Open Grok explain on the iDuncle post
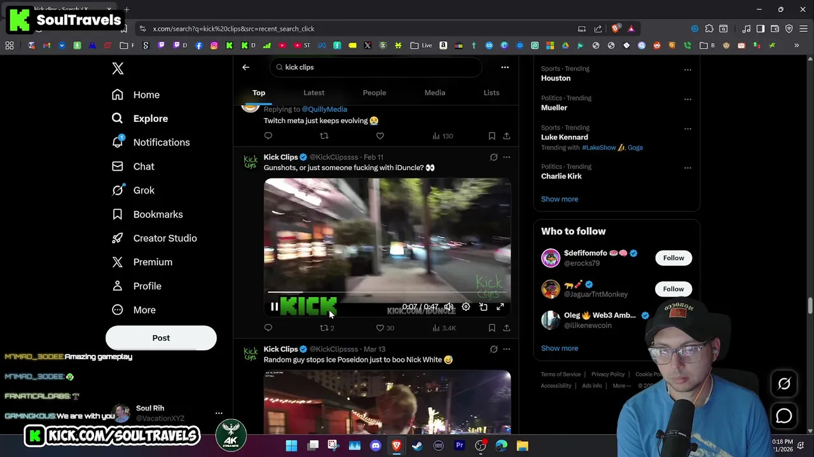 pyautogui.click(x=493, y=157)
